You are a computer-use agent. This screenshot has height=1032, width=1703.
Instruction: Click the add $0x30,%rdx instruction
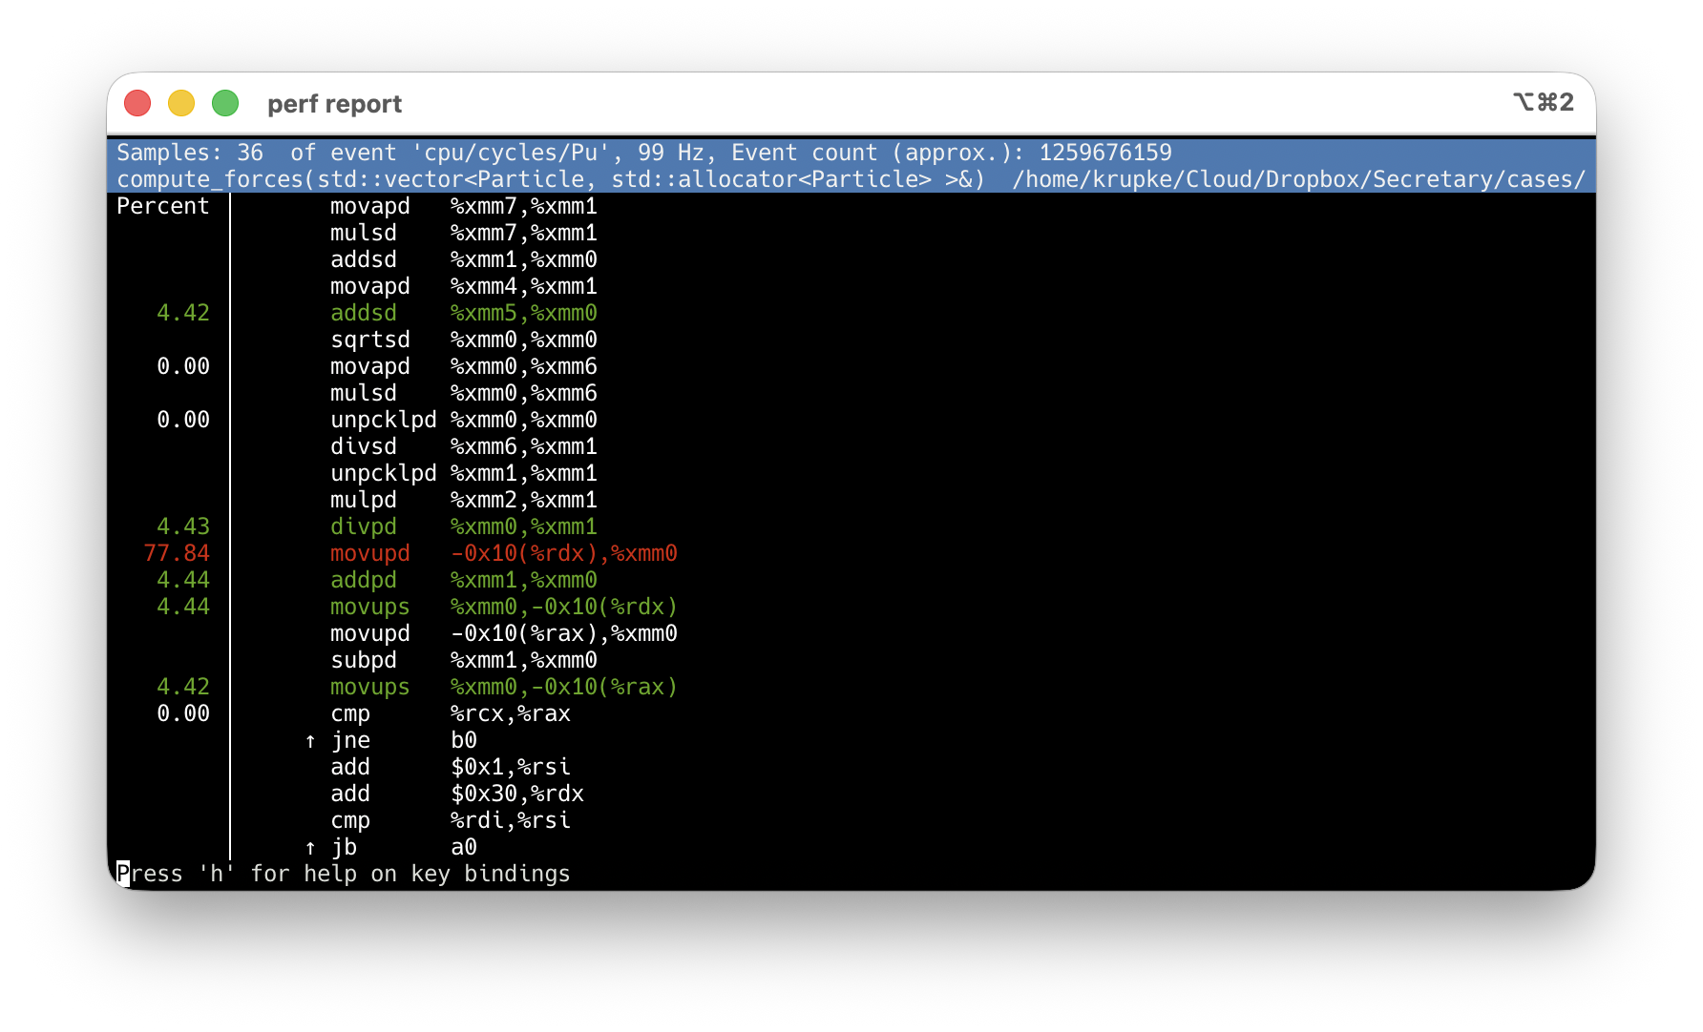[456, 794]
